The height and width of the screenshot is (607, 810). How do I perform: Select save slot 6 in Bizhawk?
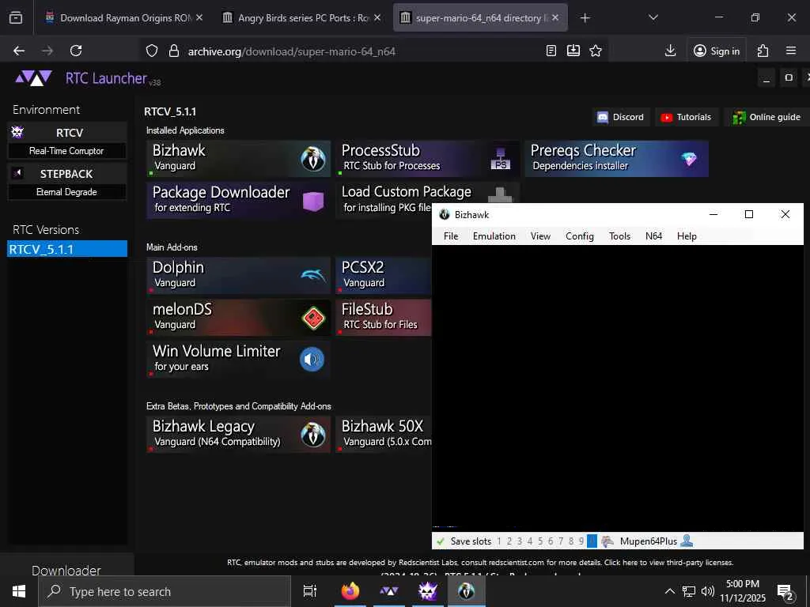coord(551,541)
